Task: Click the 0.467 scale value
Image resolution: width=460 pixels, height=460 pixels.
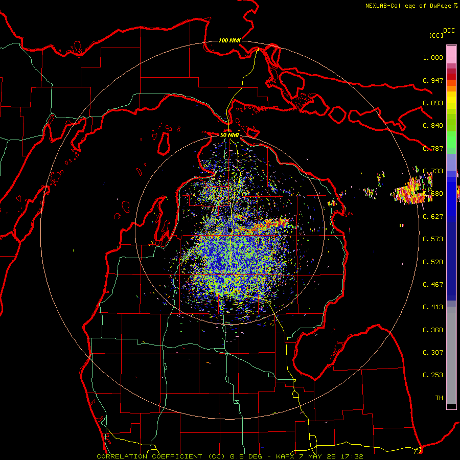Action: (433, 285)
